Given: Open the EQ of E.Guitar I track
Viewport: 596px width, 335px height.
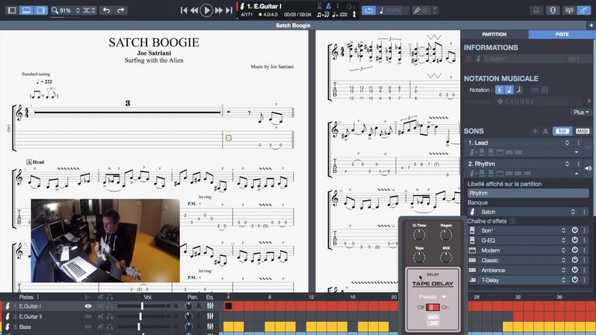Looking at the screenshot, I should click(210, 306).
